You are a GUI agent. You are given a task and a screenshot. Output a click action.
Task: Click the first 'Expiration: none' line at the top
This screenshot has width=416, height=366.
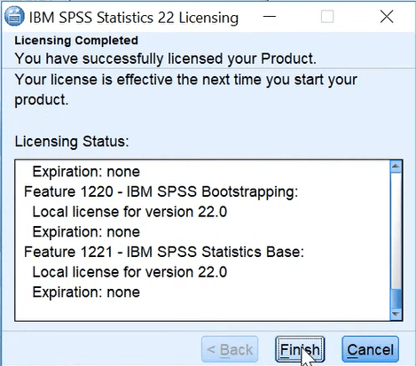pos(86,172)
